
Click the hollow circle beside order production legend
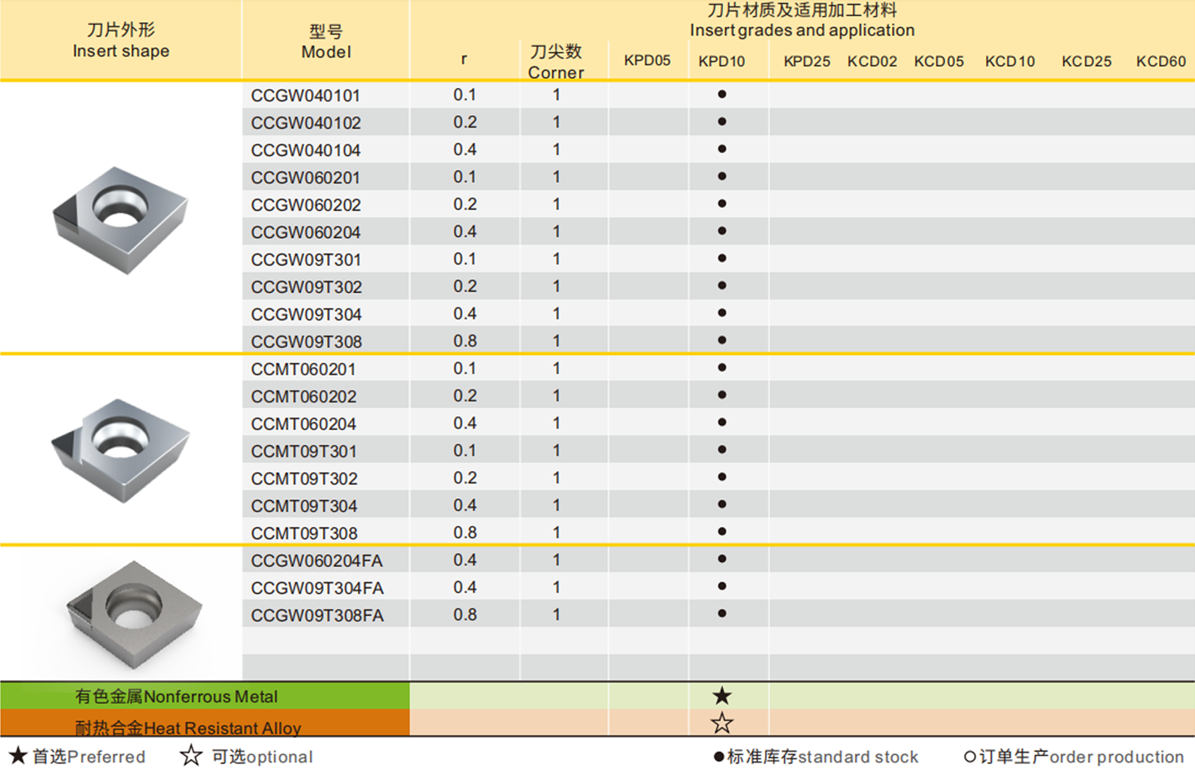(x=969, y=757)
